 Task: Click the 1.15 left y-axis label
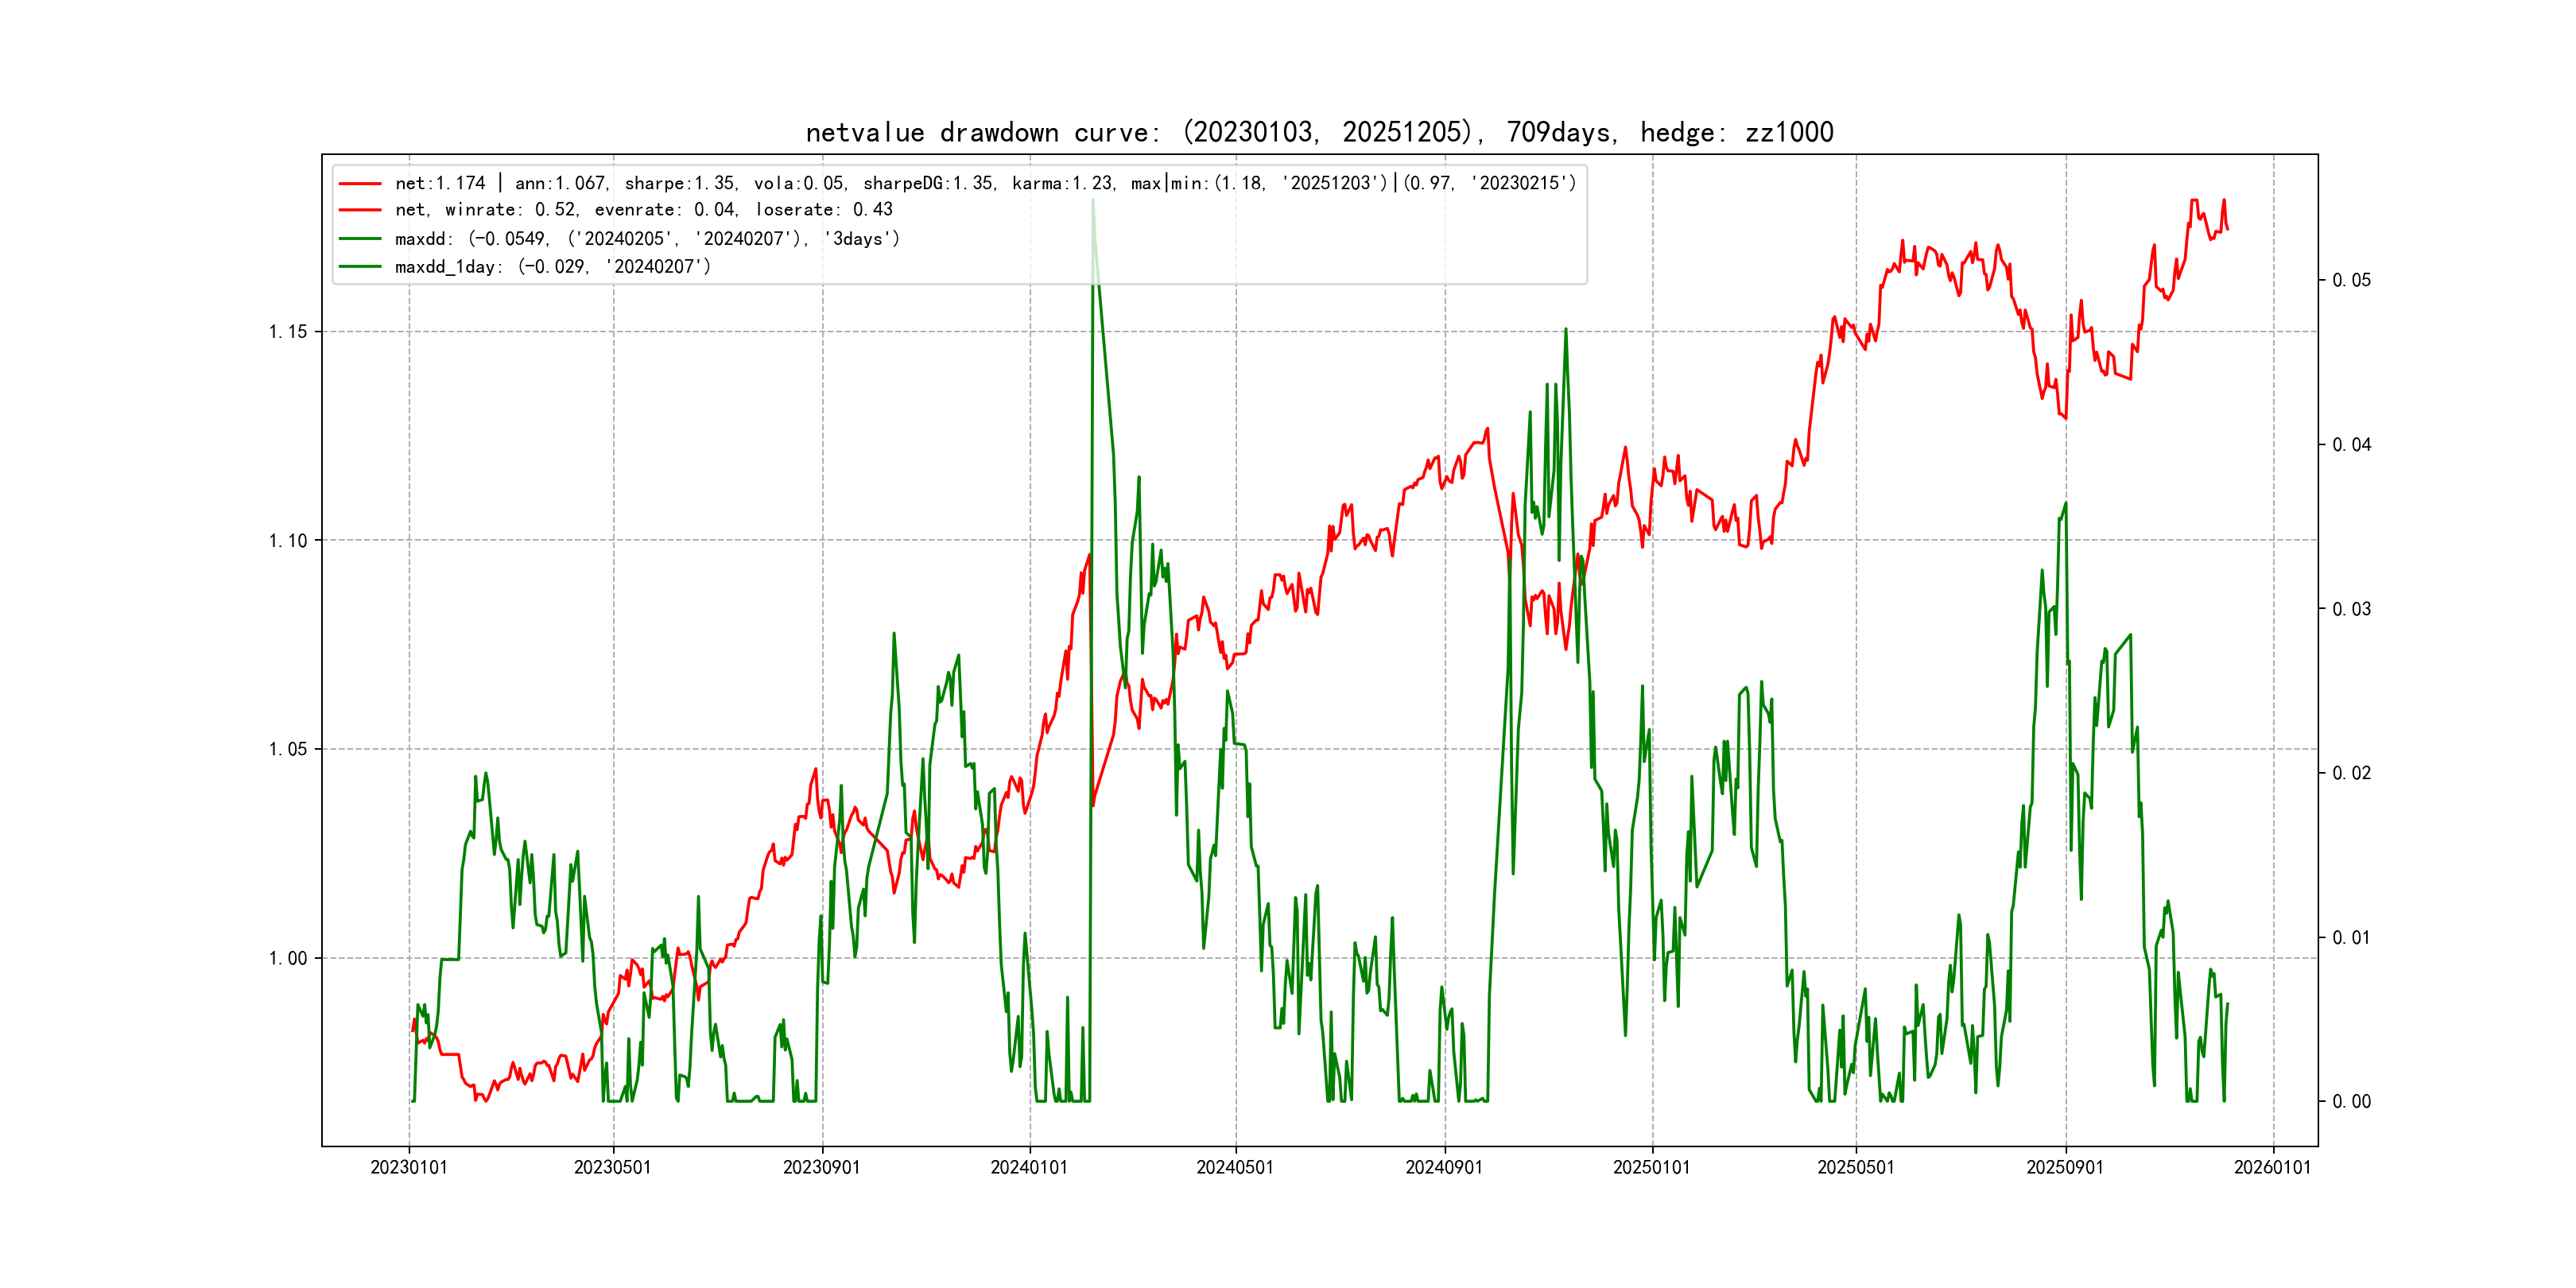288,332
